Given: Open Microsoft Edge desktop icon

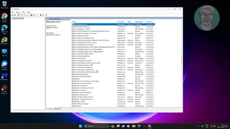Looking at the screenshot, I should pos(4,29).
